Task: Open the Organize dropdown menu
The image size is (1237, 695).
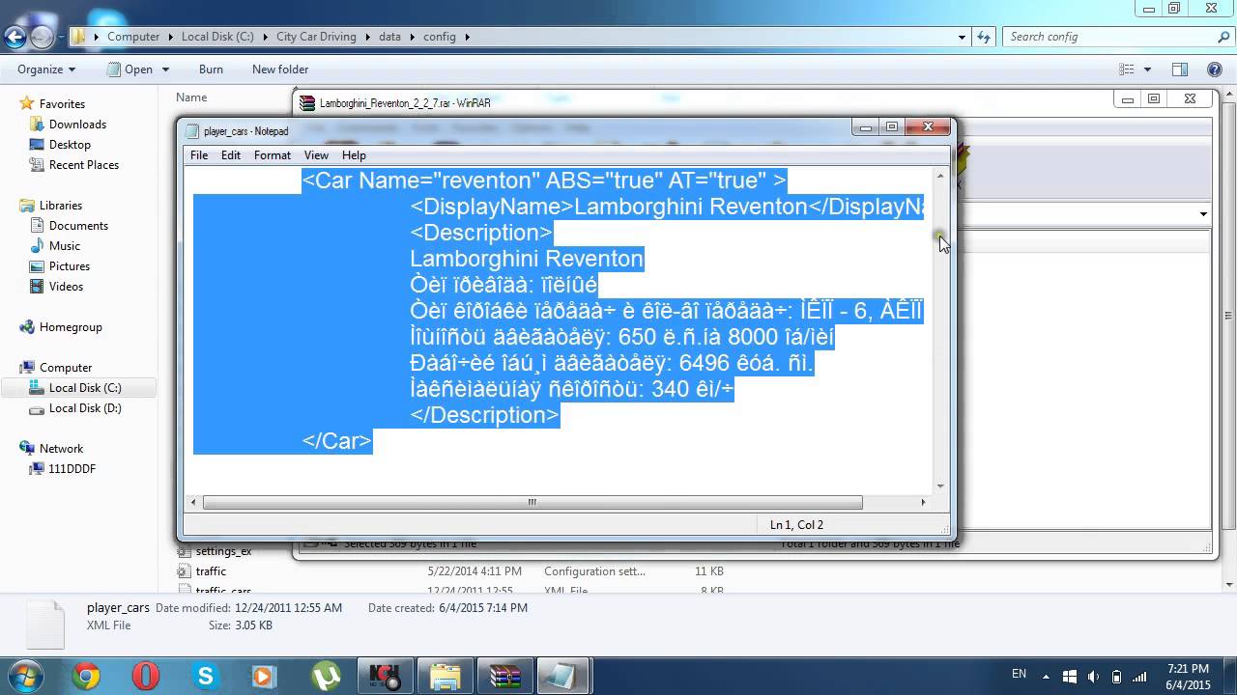Action: (x=46, y=69)
